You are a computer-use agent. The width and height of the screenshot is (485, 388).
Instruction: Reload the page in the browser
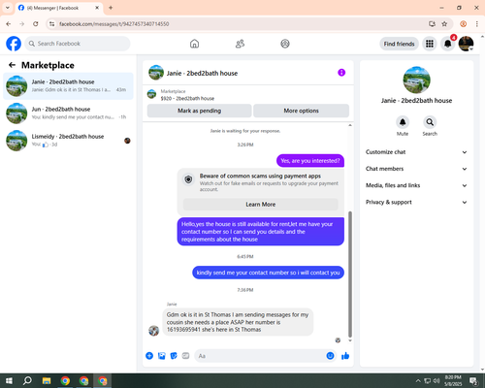36,24
